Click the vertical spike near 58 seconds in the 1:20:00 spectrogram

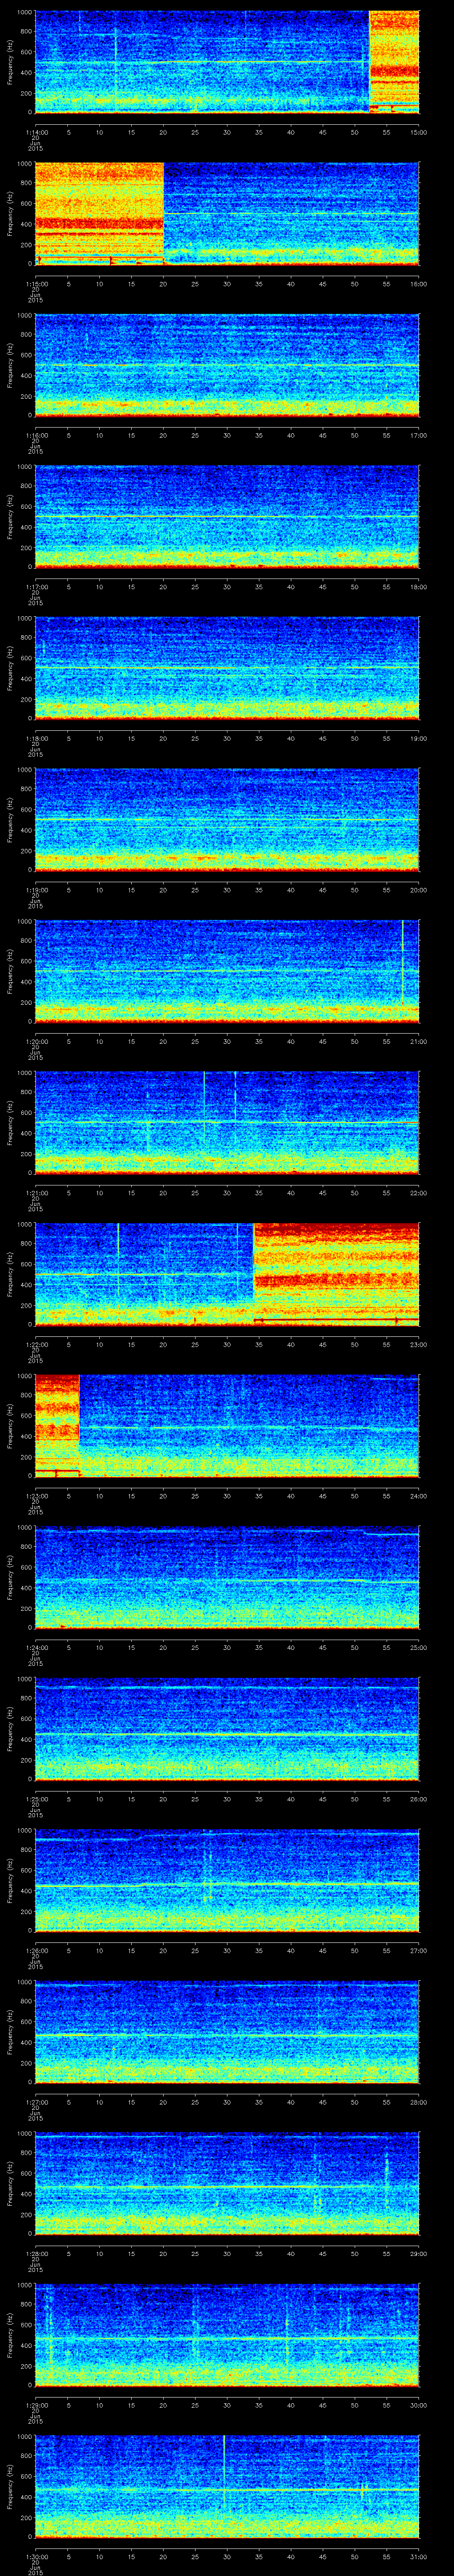[403, 960]
